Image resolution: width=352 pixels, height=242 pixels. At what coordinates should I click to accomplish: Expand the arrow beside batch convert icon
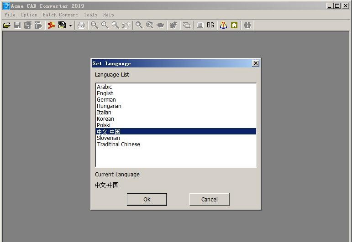coord(70,26)
